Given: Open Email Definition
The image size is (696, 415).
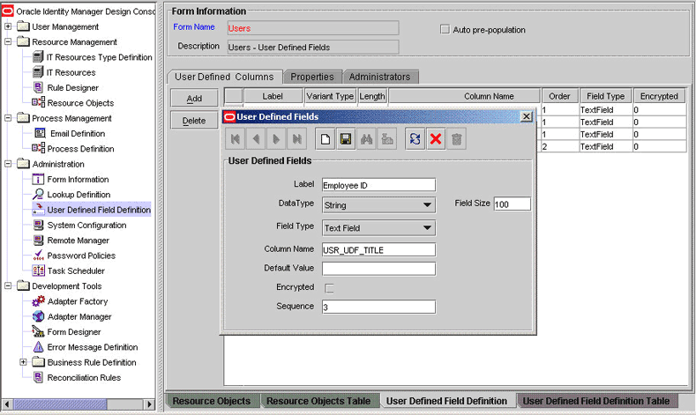Looking at the screenshot, I should coord(78,133).
